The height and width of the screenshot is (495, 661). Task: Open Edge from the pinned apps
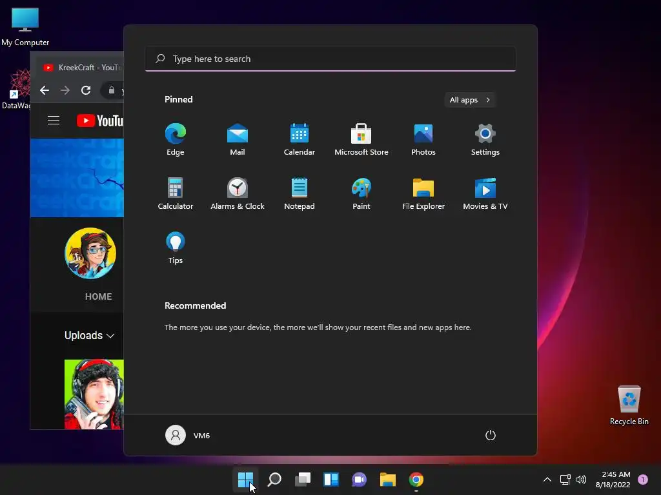176,139
